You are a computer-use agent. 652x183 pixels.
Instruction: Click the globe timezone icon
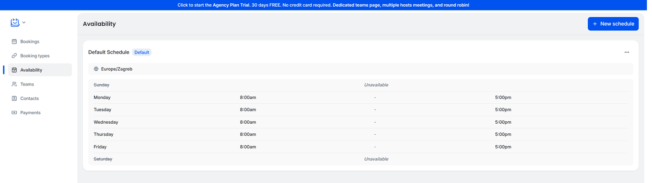point(96,69)
